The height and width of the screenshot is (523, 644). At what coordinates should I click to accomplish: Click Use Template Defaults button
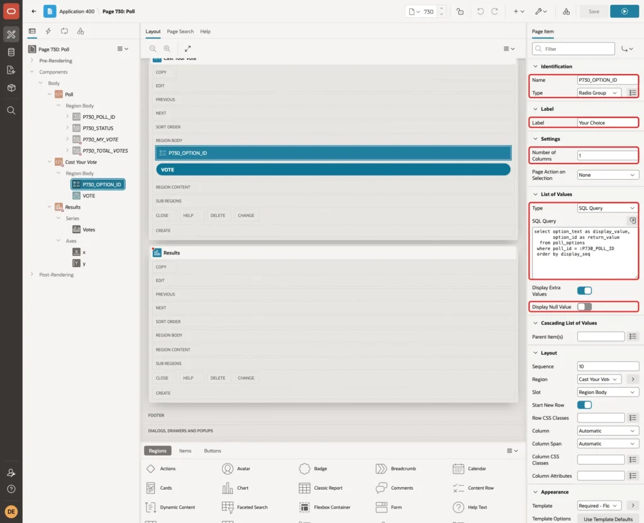tap(608, 519)
